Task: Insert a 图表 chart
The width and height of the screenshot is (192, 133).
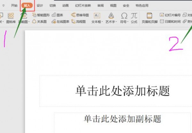Action: tap(57, 15)
